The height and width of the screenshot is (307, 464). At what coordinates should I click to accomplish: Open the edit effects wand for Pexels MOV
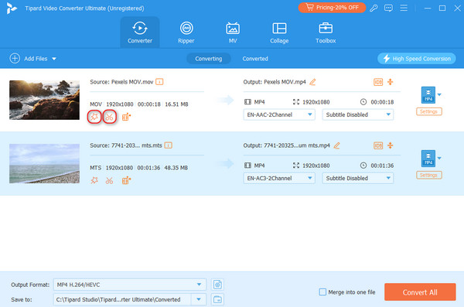coord(94,117)
